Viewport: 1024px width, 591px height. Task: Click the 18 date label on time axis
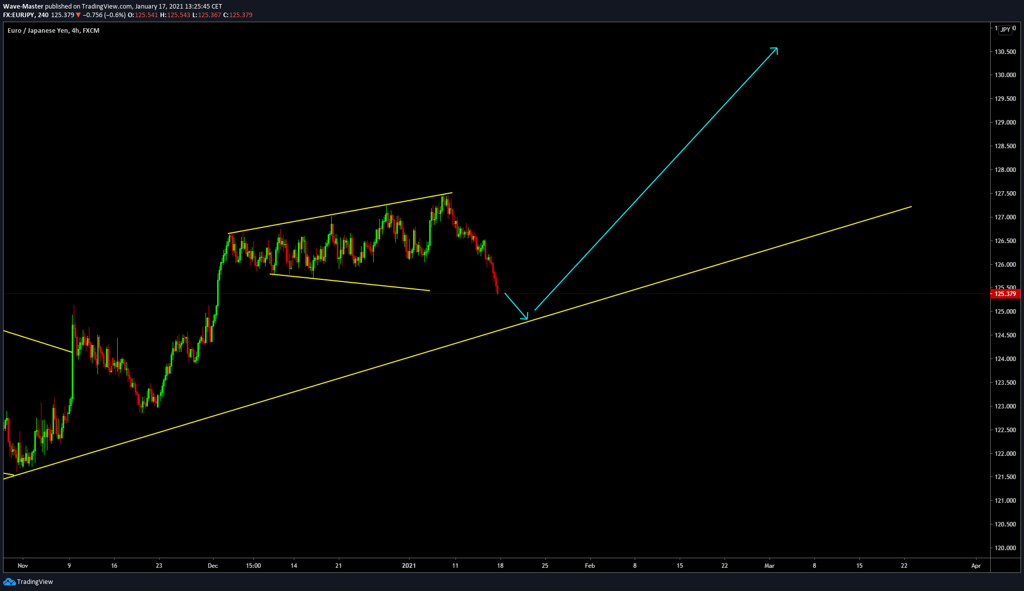coord(500,566)
